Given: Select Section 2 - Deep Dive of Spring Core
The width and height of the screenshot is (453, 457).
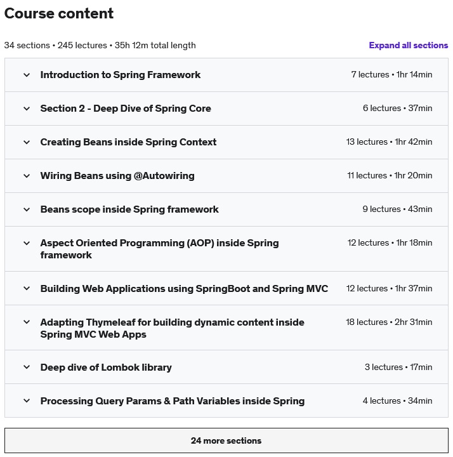Looking at the screenshot, I should 126,109.
